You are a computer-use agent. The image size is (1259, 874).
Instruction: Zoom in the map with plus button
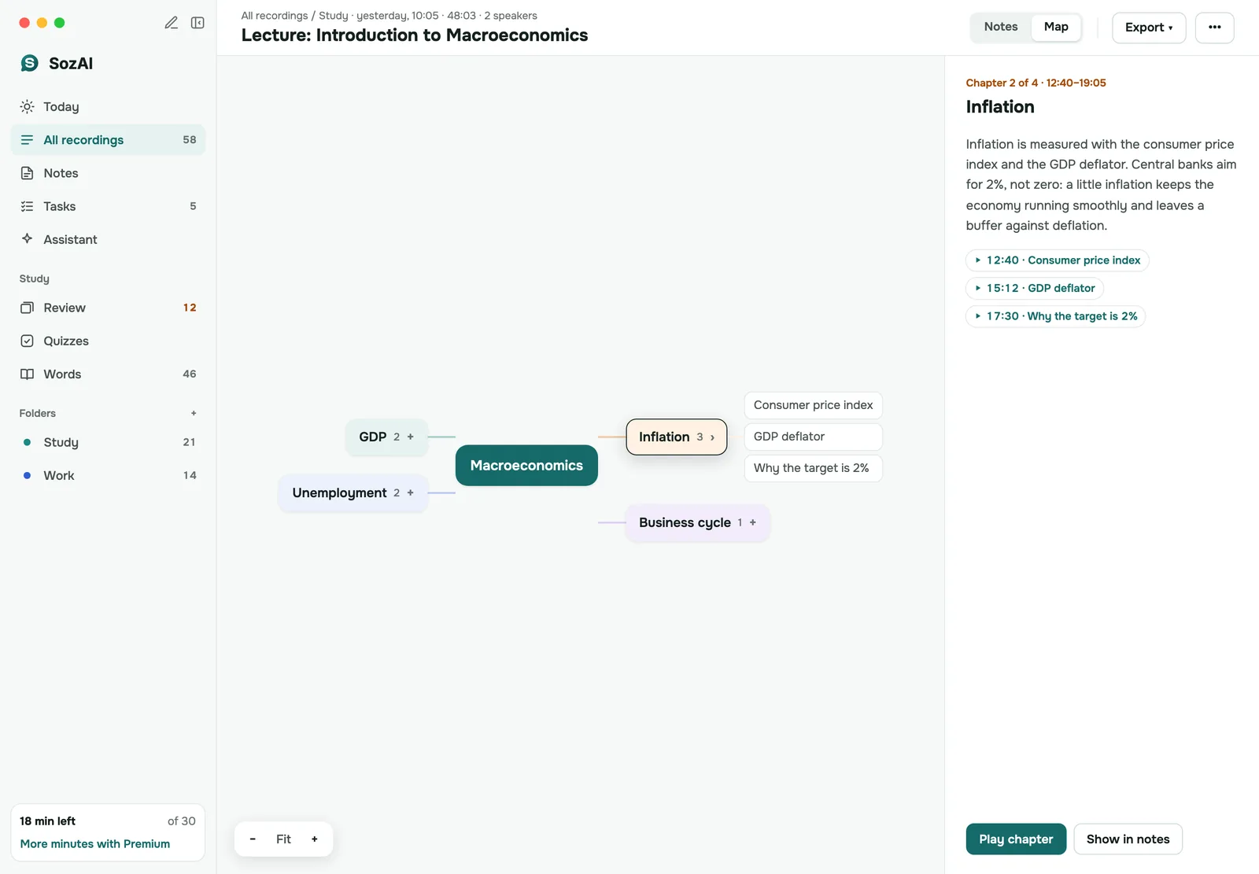[314, 839]
